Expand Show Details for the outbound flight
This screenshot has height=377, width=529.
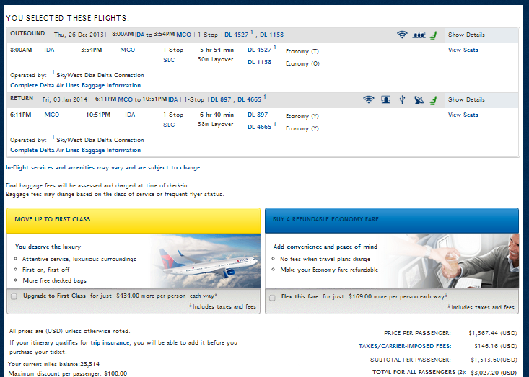click(x=466, y=35)
